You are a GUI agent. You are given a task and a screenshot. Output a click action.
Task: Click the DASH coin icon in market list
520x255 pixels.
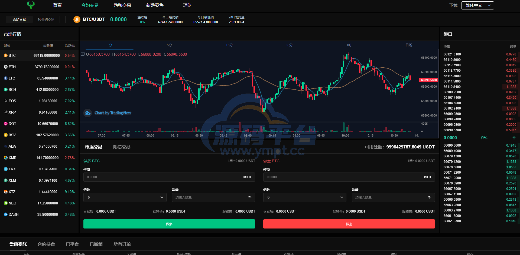point(5,214)
